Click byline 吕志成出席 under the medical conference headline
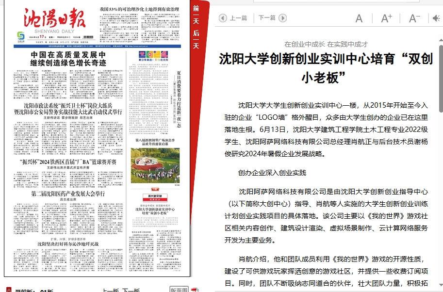The height and width of the screenshot is (292, 443). tap(68, 199)
